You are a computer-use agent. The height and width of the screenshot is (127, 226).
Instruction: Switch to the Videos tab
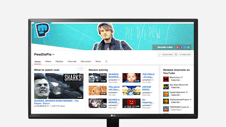(x=48, y=61)
